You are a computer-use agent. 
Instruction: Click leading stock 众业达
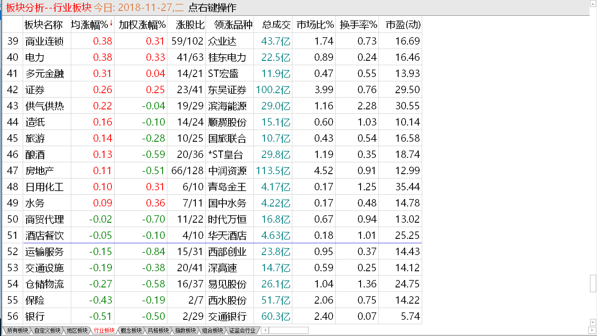click(x=222, y=41)
